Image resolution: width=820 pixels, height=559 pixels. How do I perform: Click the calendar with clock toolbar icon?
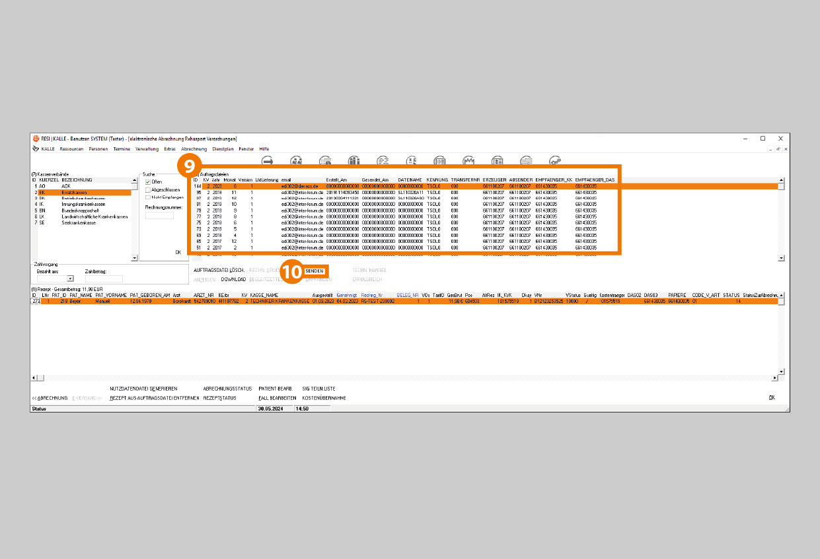point(325,160)
